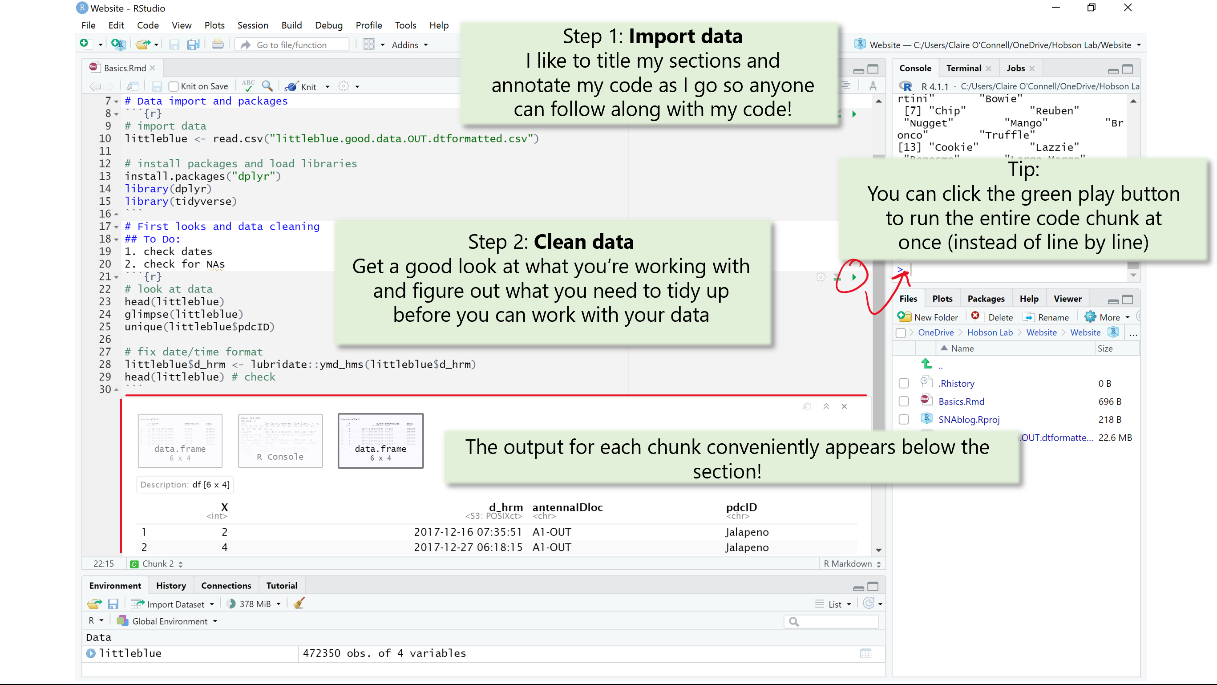
Task: Open the R Markdown file type selector
Action: pyautogui.click(x=852, y=563)
